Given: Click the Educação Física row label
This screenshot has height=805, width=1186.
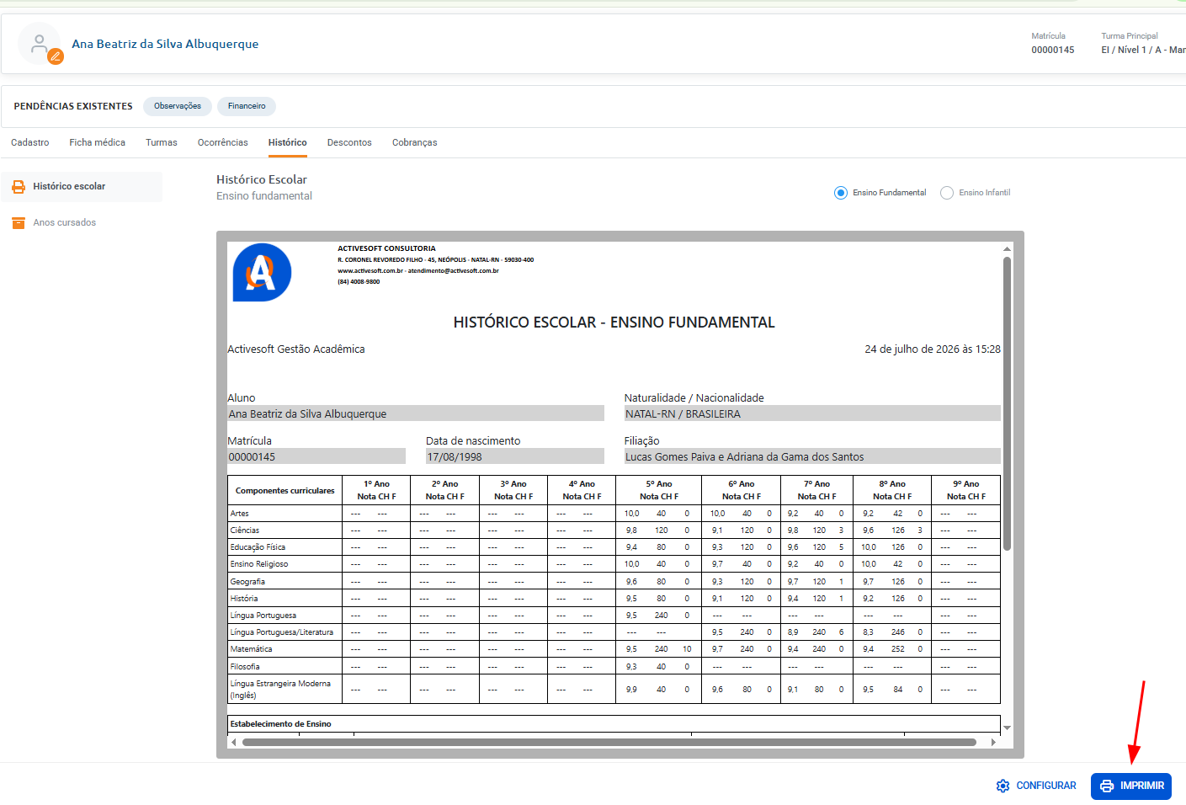Looking at the screenshot, I should tap(258, 547).
